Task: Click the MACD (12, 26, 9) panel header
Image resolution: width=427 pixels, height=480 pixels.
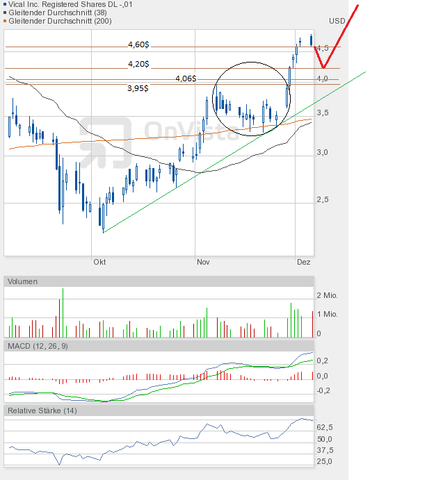Action: tap(38, 346)
